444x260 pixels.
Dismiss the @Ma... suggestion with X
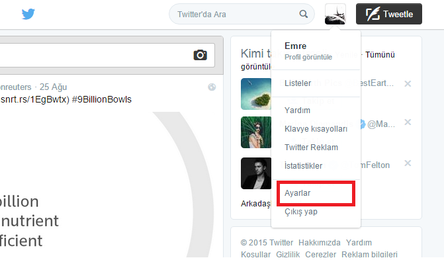point(408,122)
